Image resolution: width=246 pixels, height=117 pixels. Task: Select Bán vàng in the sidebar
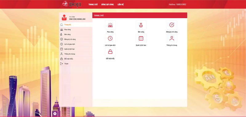76,34
